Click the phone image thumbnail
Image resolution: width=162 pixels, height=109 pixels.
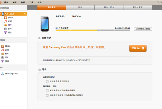(x=45, y=24)
